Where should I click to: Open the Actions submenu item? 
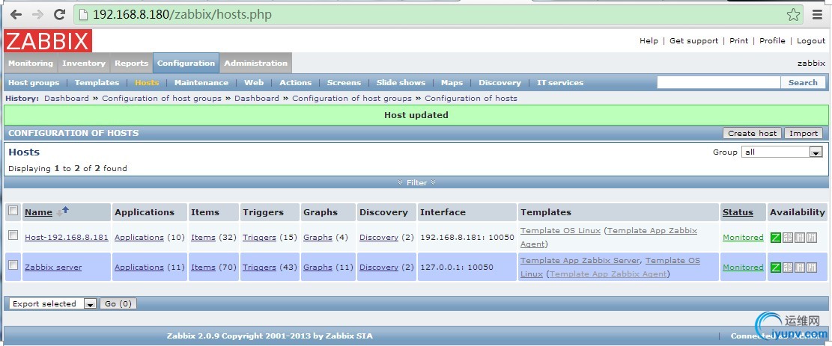point(296,83)
